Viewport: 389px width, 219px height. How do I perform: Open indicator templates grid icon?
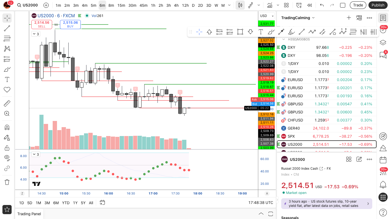[x=286, y=5]
